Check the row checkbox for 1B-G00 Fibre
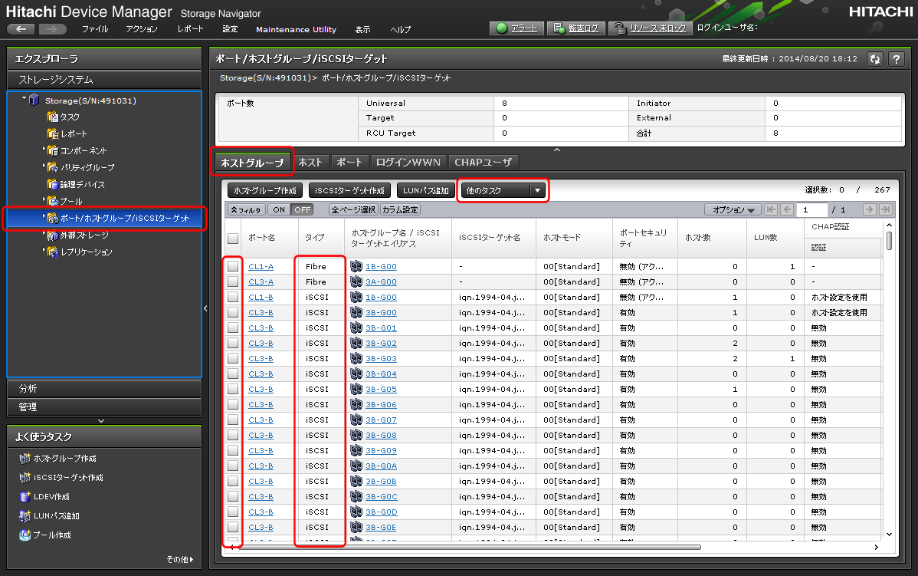The image size is (918, 576). (233, 266)
